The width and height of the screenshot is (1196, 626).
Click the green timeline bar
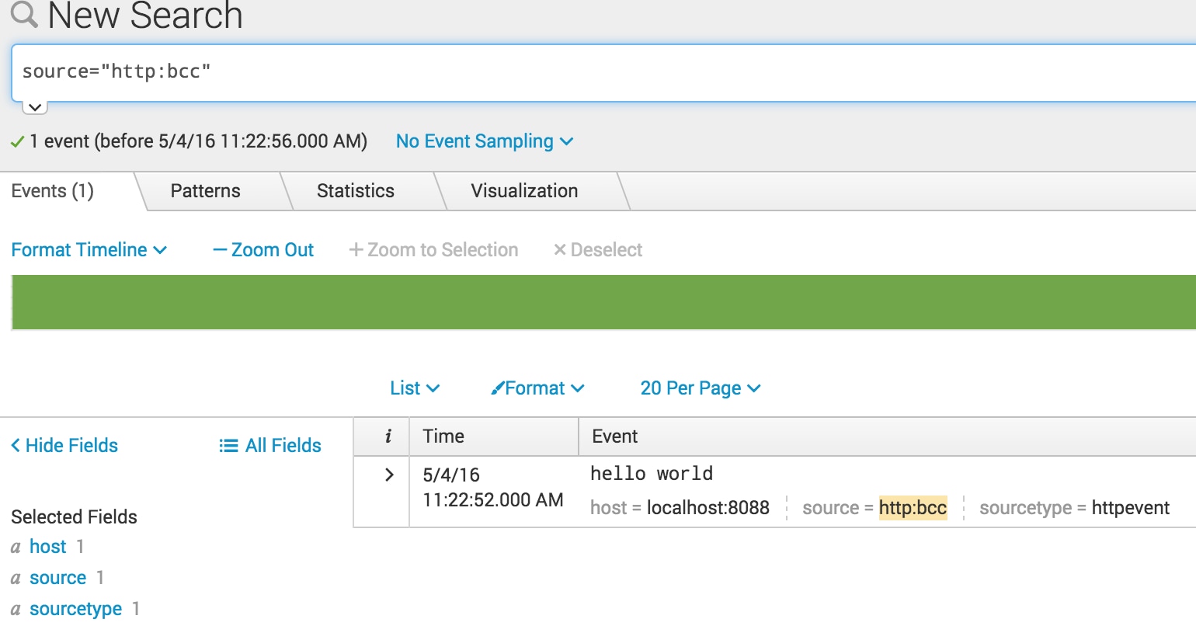click(x=603, y=302)
